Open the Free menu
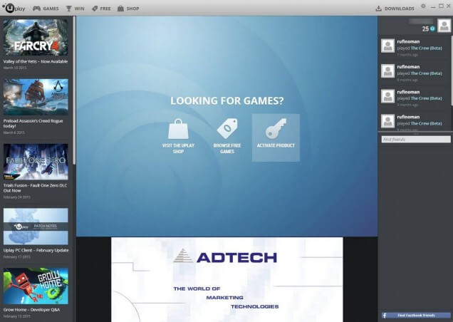This screenshot has width=453, height=322. pos(101,9)
